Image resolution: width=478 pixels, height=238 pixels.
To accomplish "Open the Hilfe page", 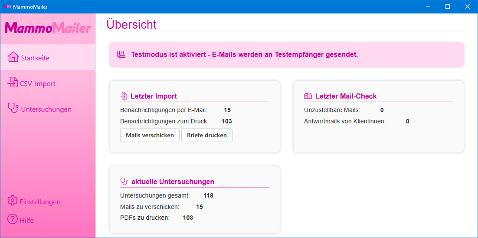I will [26, 220].
